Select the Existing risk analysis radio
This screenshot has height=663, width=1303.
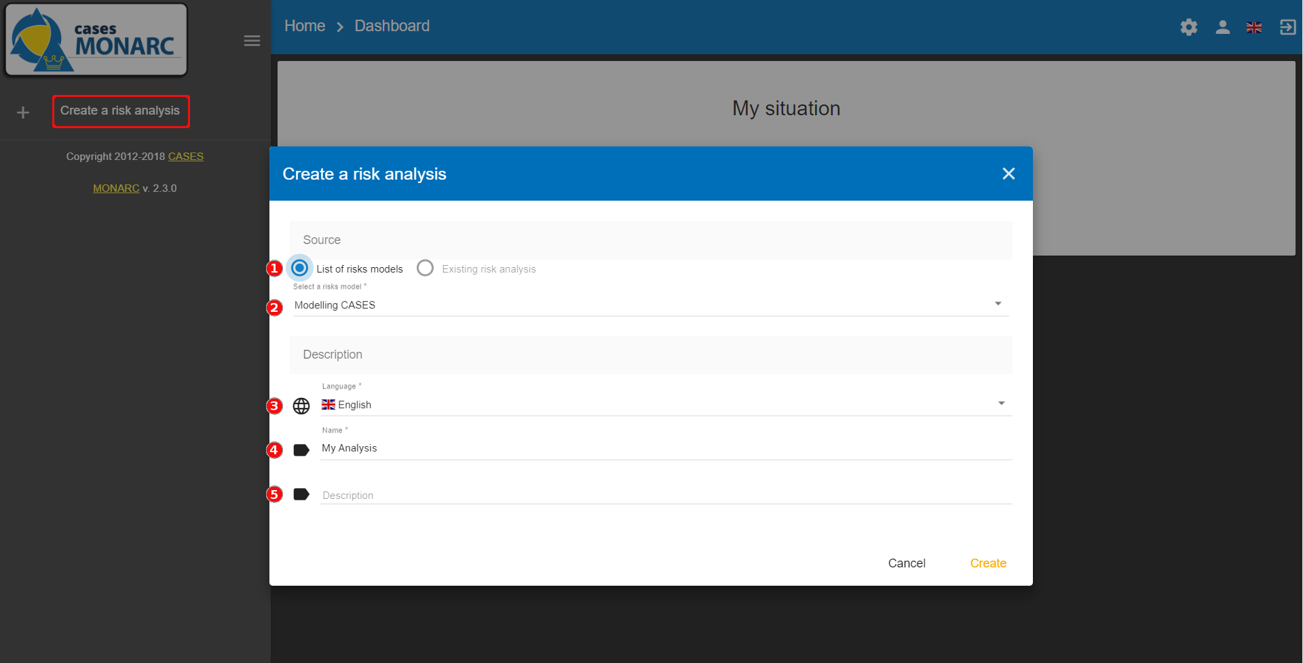426,268
